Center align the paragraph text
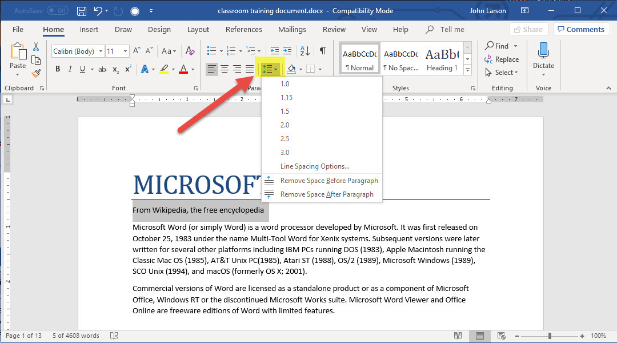Screen dimensions: 617x343 tap(225, 69)
